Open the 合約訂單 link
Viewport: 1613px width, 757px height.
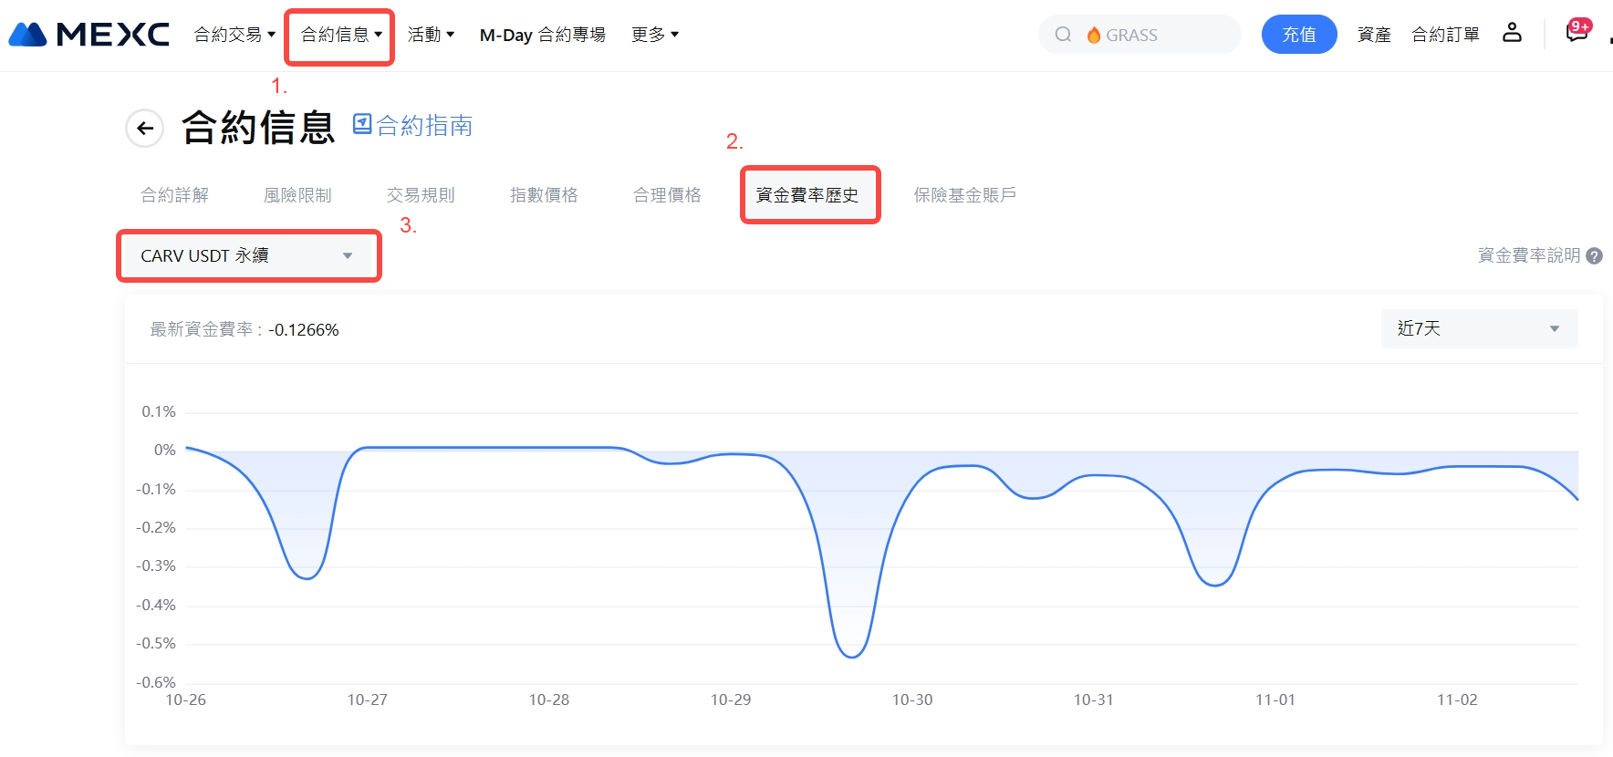1445,35
